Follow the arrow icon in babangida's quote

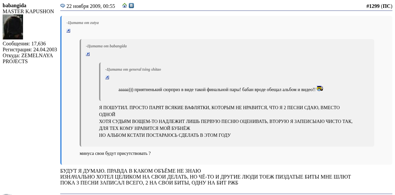pos(88,54)
